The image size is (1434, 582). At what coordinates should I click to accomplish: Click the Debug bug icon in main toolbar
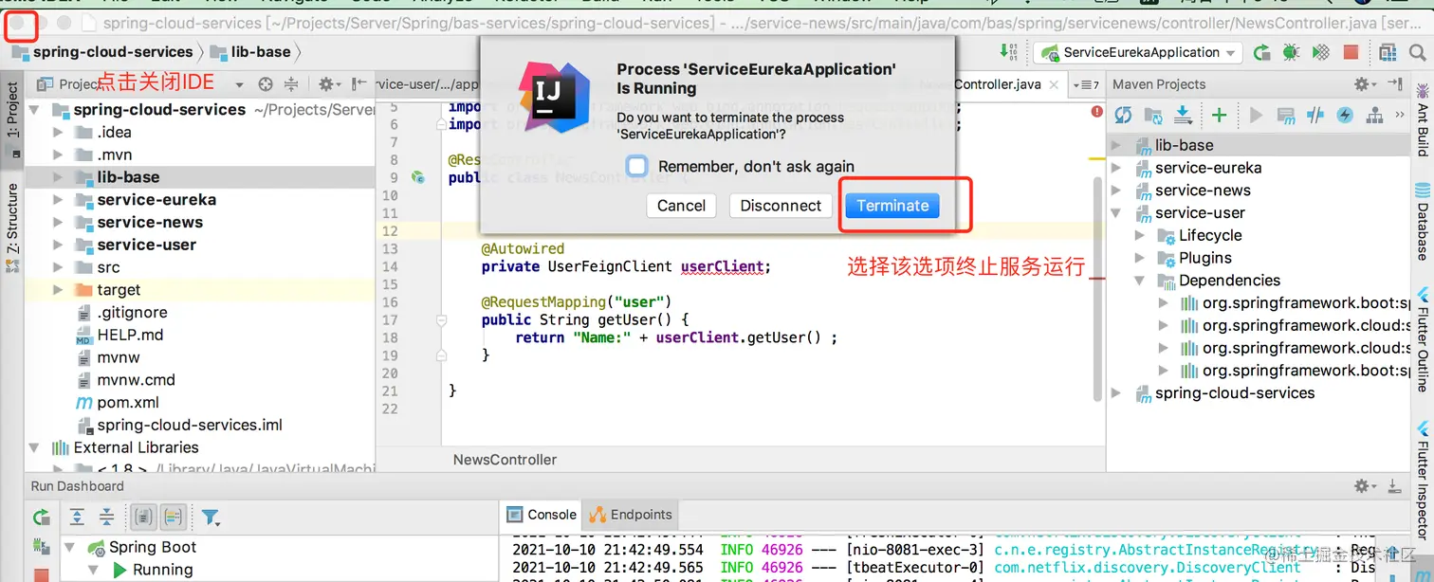1291,52
